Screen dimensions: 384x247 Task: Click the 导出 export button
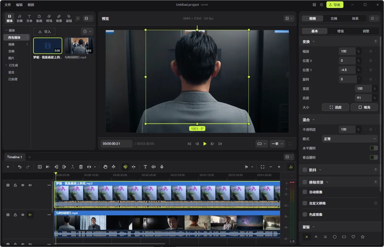(x=335, y=5)
